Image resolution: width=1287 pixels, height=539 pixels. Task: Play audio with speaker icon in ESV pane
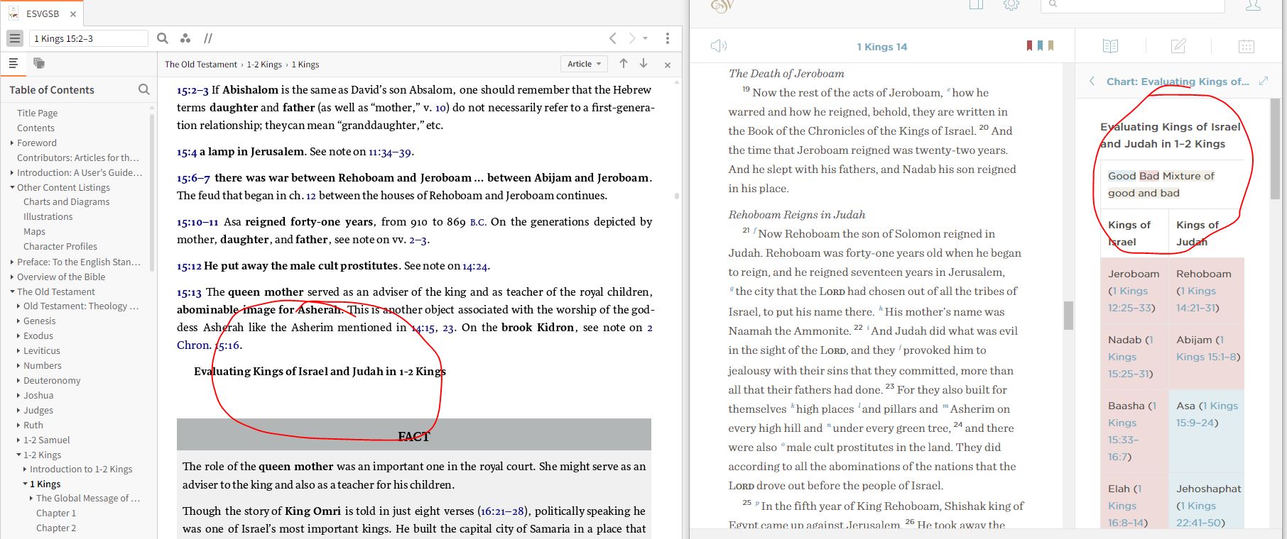(719, 46)
